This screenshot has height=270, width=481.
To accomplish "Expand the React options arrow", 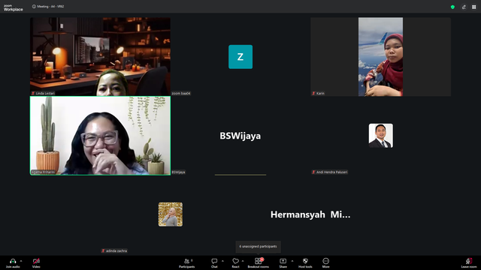I will tap(243, 261).
